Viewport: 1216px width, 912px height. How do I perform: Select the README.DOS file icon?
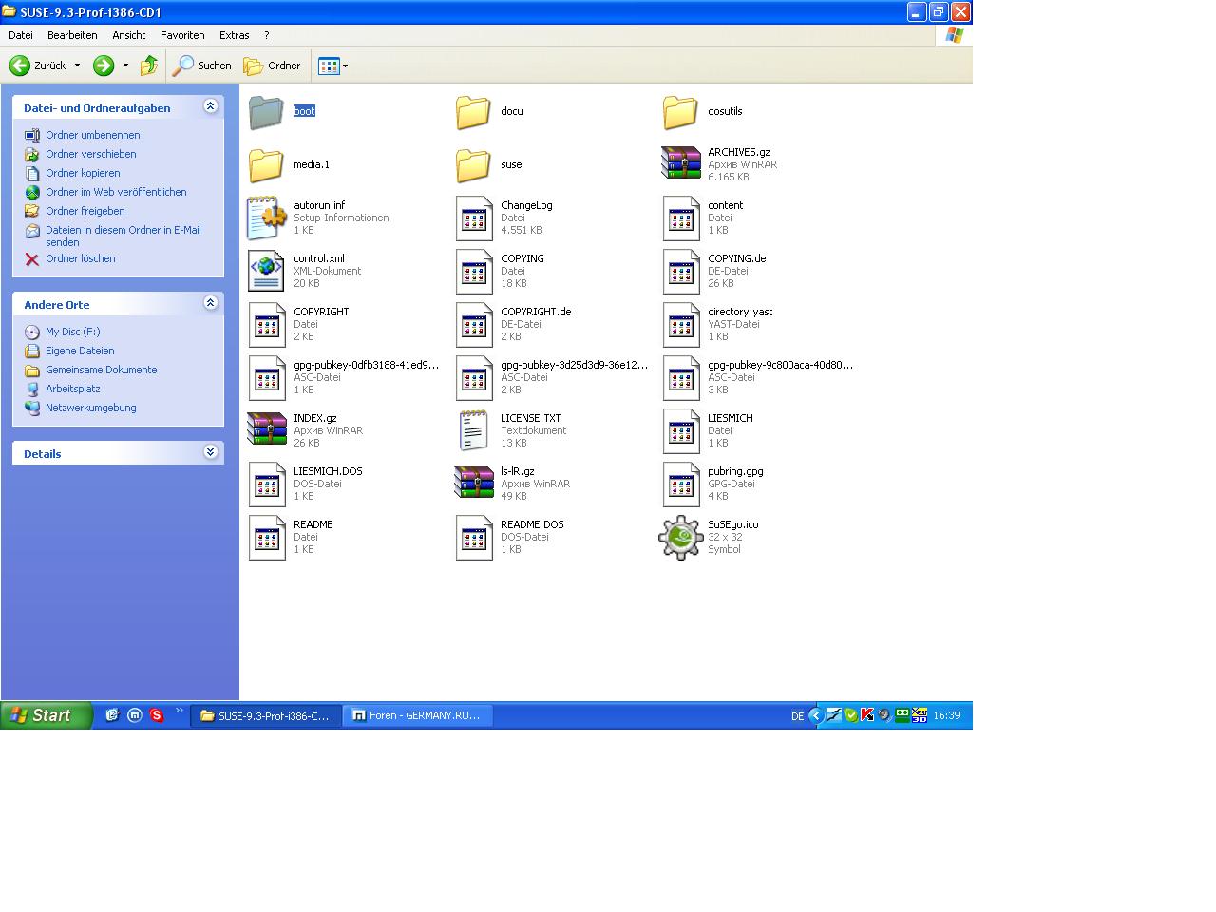pos(474,538)
